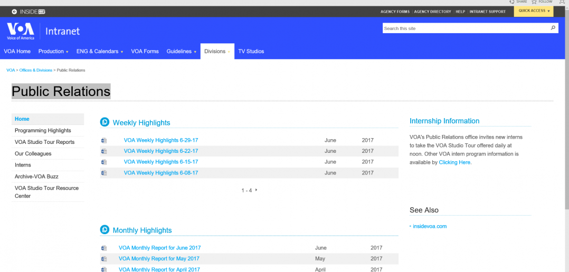Open insidevoa.com link
The width and height of the screenshot is (569, 272).
[x=430, y=226]
